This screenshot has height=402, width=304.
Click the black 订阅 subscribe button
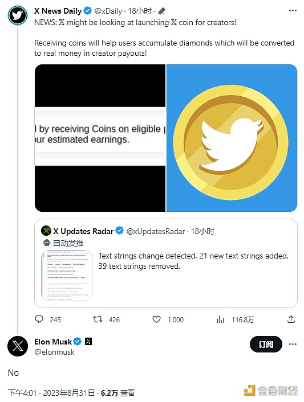coord(266,344)
